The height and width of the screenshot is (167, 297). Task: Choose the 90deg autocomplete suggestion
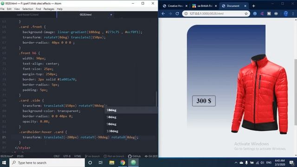(x=131, y=124)
